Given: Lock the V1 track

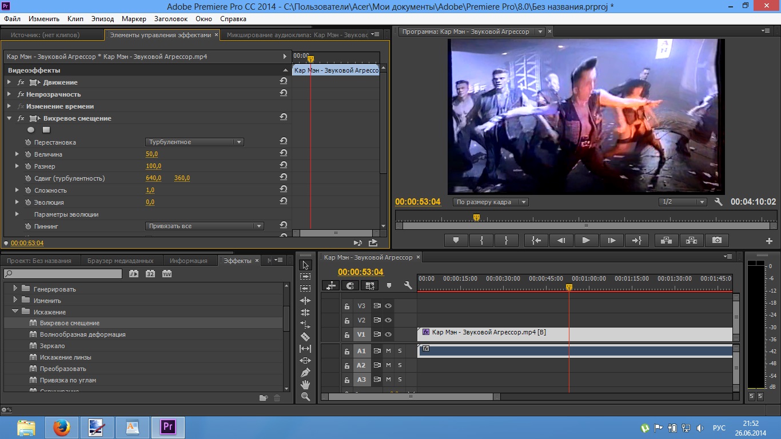Looking at the screenshot, I should click(346, 334).
